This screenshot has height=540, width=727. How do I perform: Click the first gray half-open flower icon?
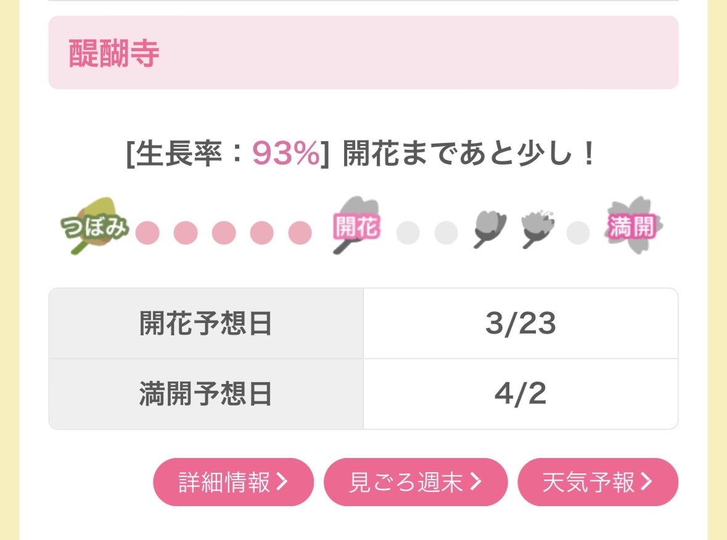pos(490,229)
